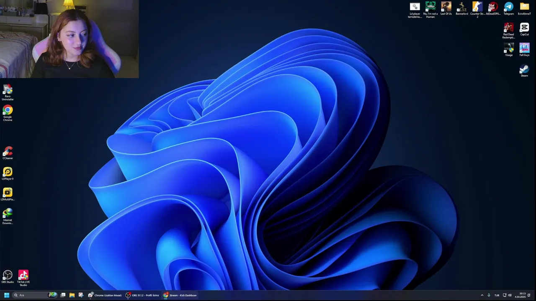Change the TUR input language
The height and width of the screenshot is (301, 536).
coord(497,295)
